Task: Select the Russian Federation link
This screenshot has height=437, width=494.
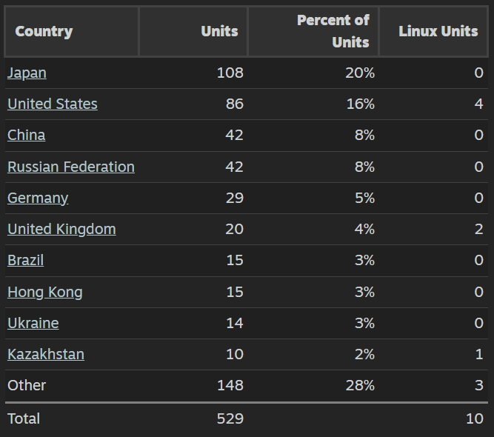Action: click(x=70, y=167)
